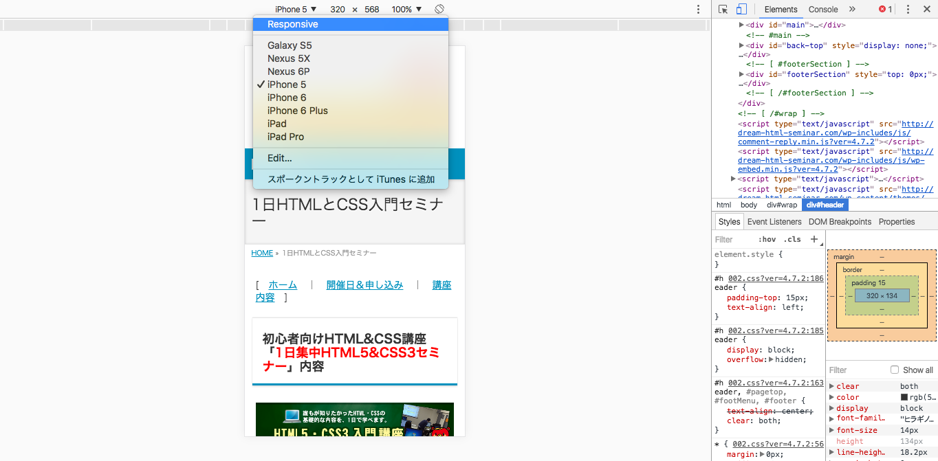938x461 pixels.
Task: Toggle the device toolbar icon
Action: tap(741, 9)
